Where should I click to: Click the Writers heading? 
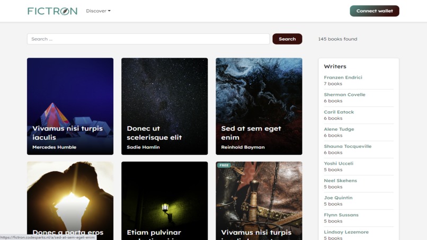click(x=335, y=66)
